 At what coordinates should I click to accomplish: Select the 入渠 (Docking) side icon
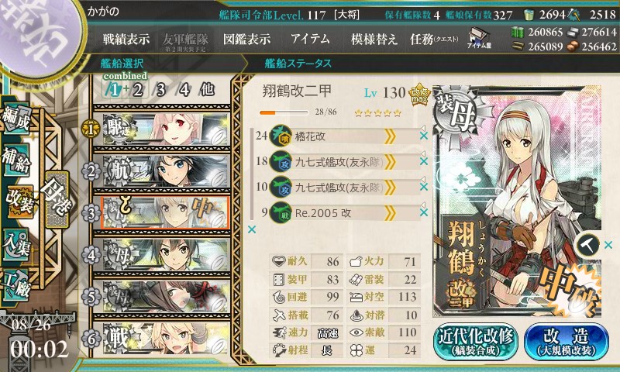pos(15,246)
